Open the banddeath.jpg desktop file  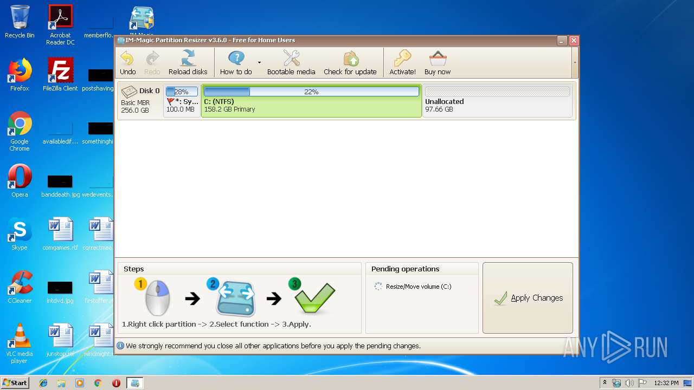pos(60,186)
